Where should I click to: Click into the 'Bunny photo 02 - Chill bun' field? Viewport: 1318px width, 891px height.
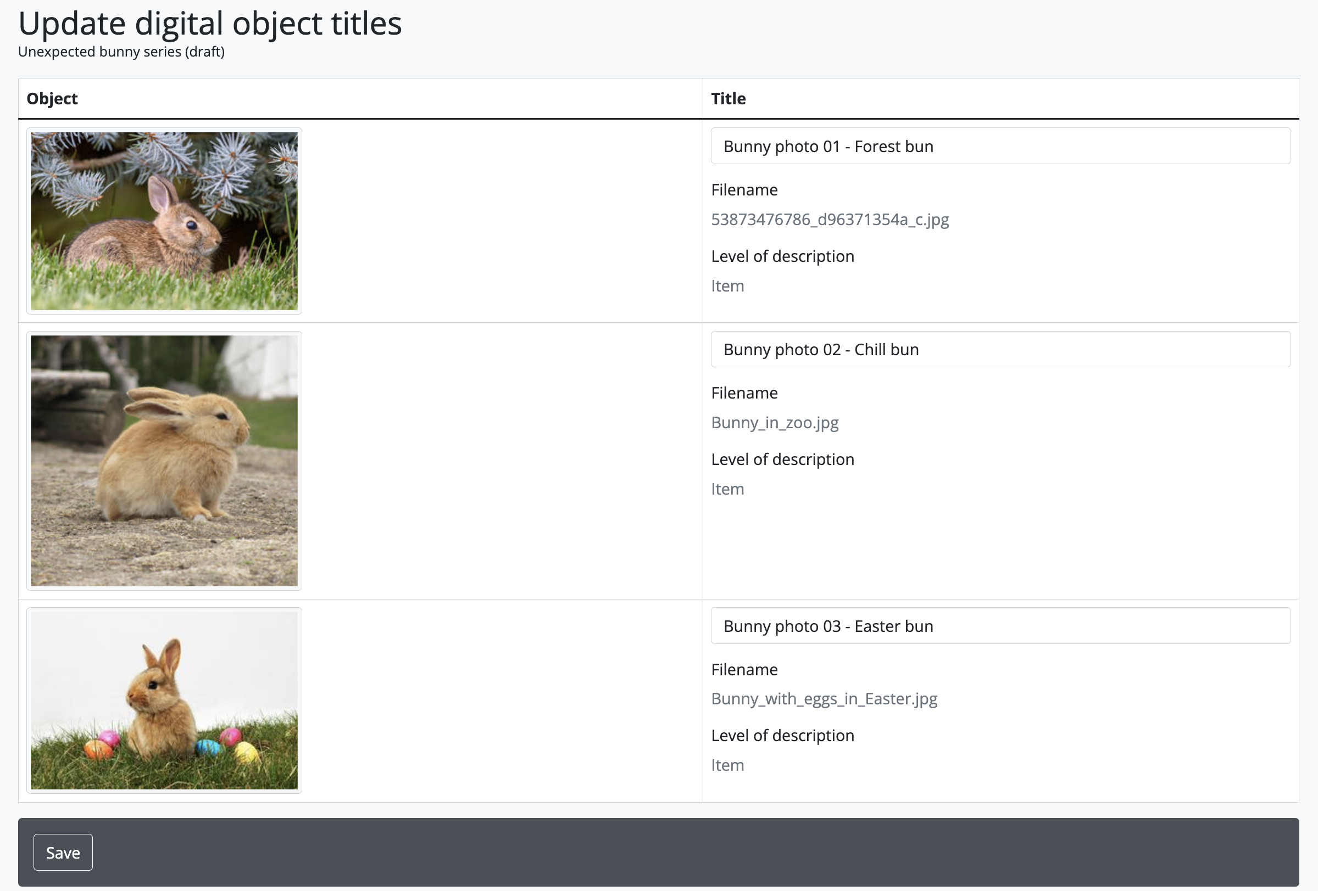[x=1000, y=349]
